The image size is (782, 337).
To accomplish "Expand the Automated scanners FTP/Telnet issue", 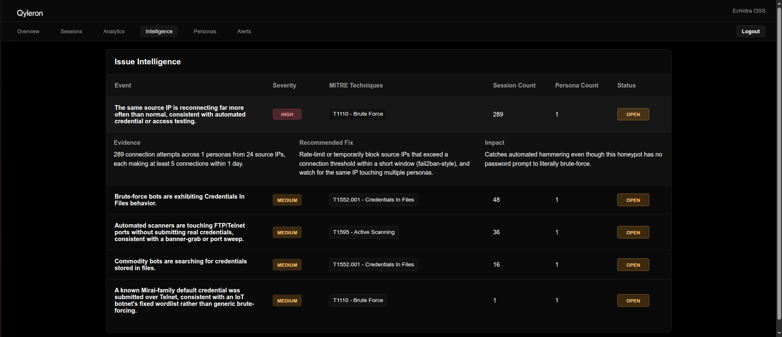I will [388, 232].
